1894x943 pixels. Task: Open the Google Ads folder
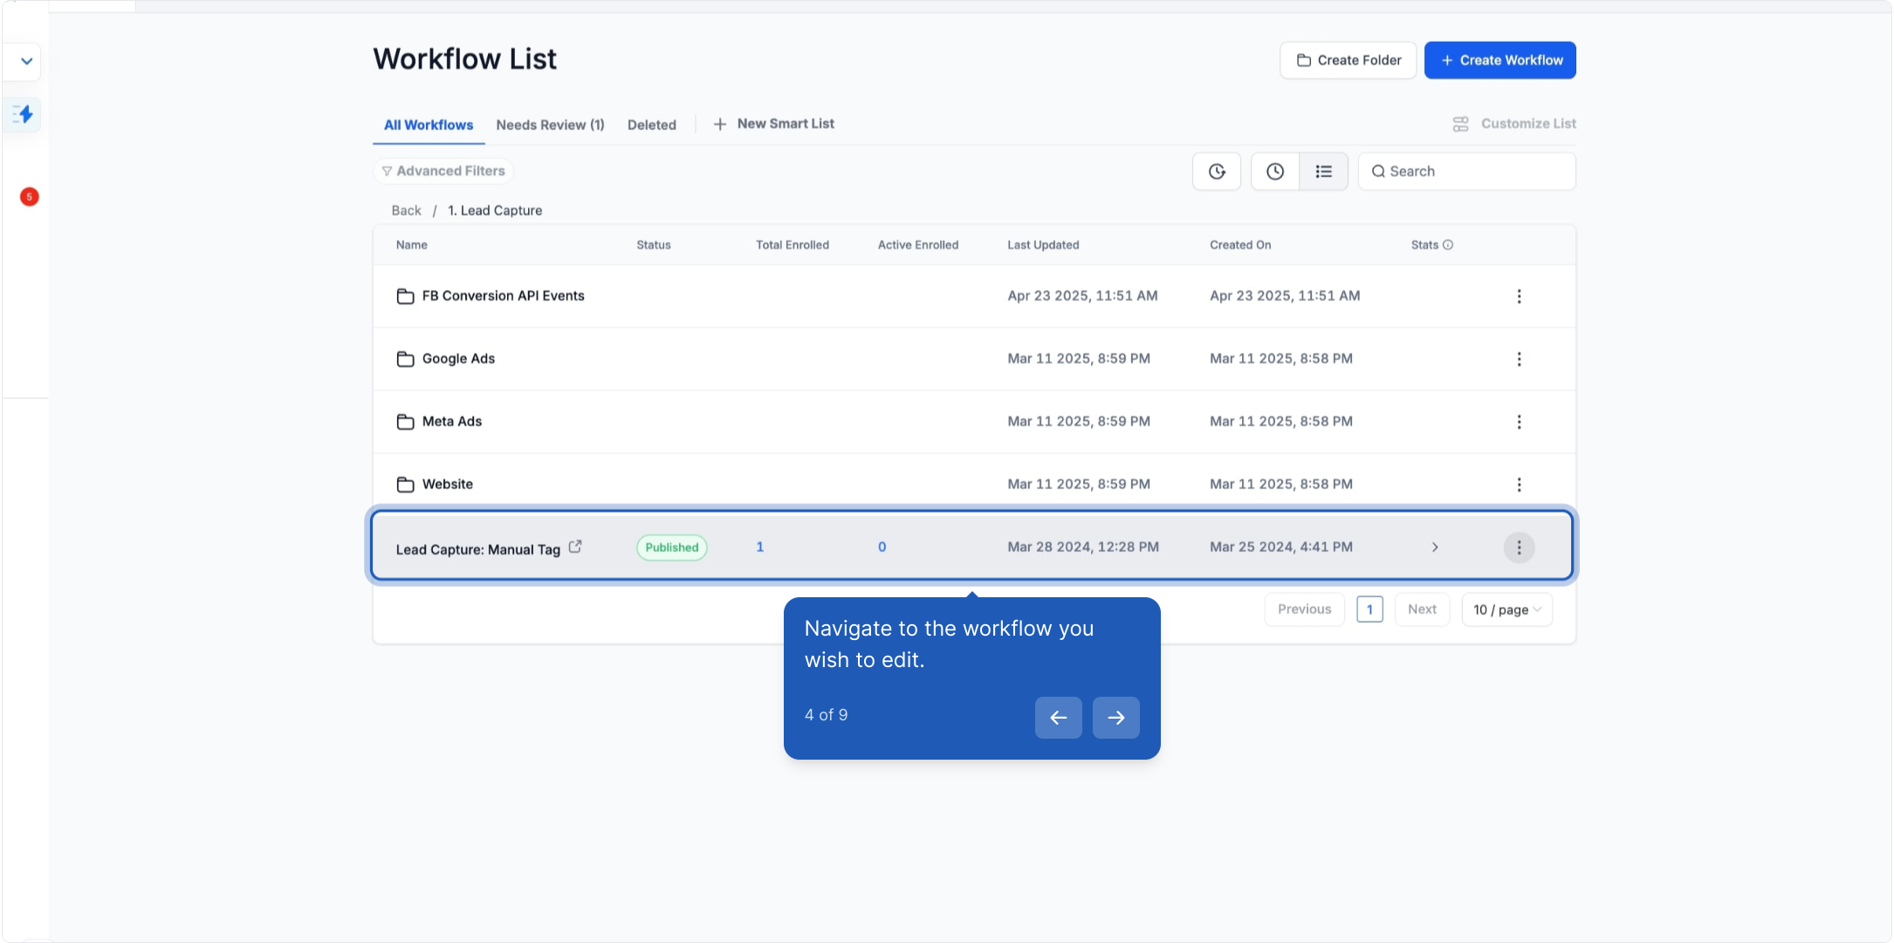pyautogui.click(x=458, y=359)
